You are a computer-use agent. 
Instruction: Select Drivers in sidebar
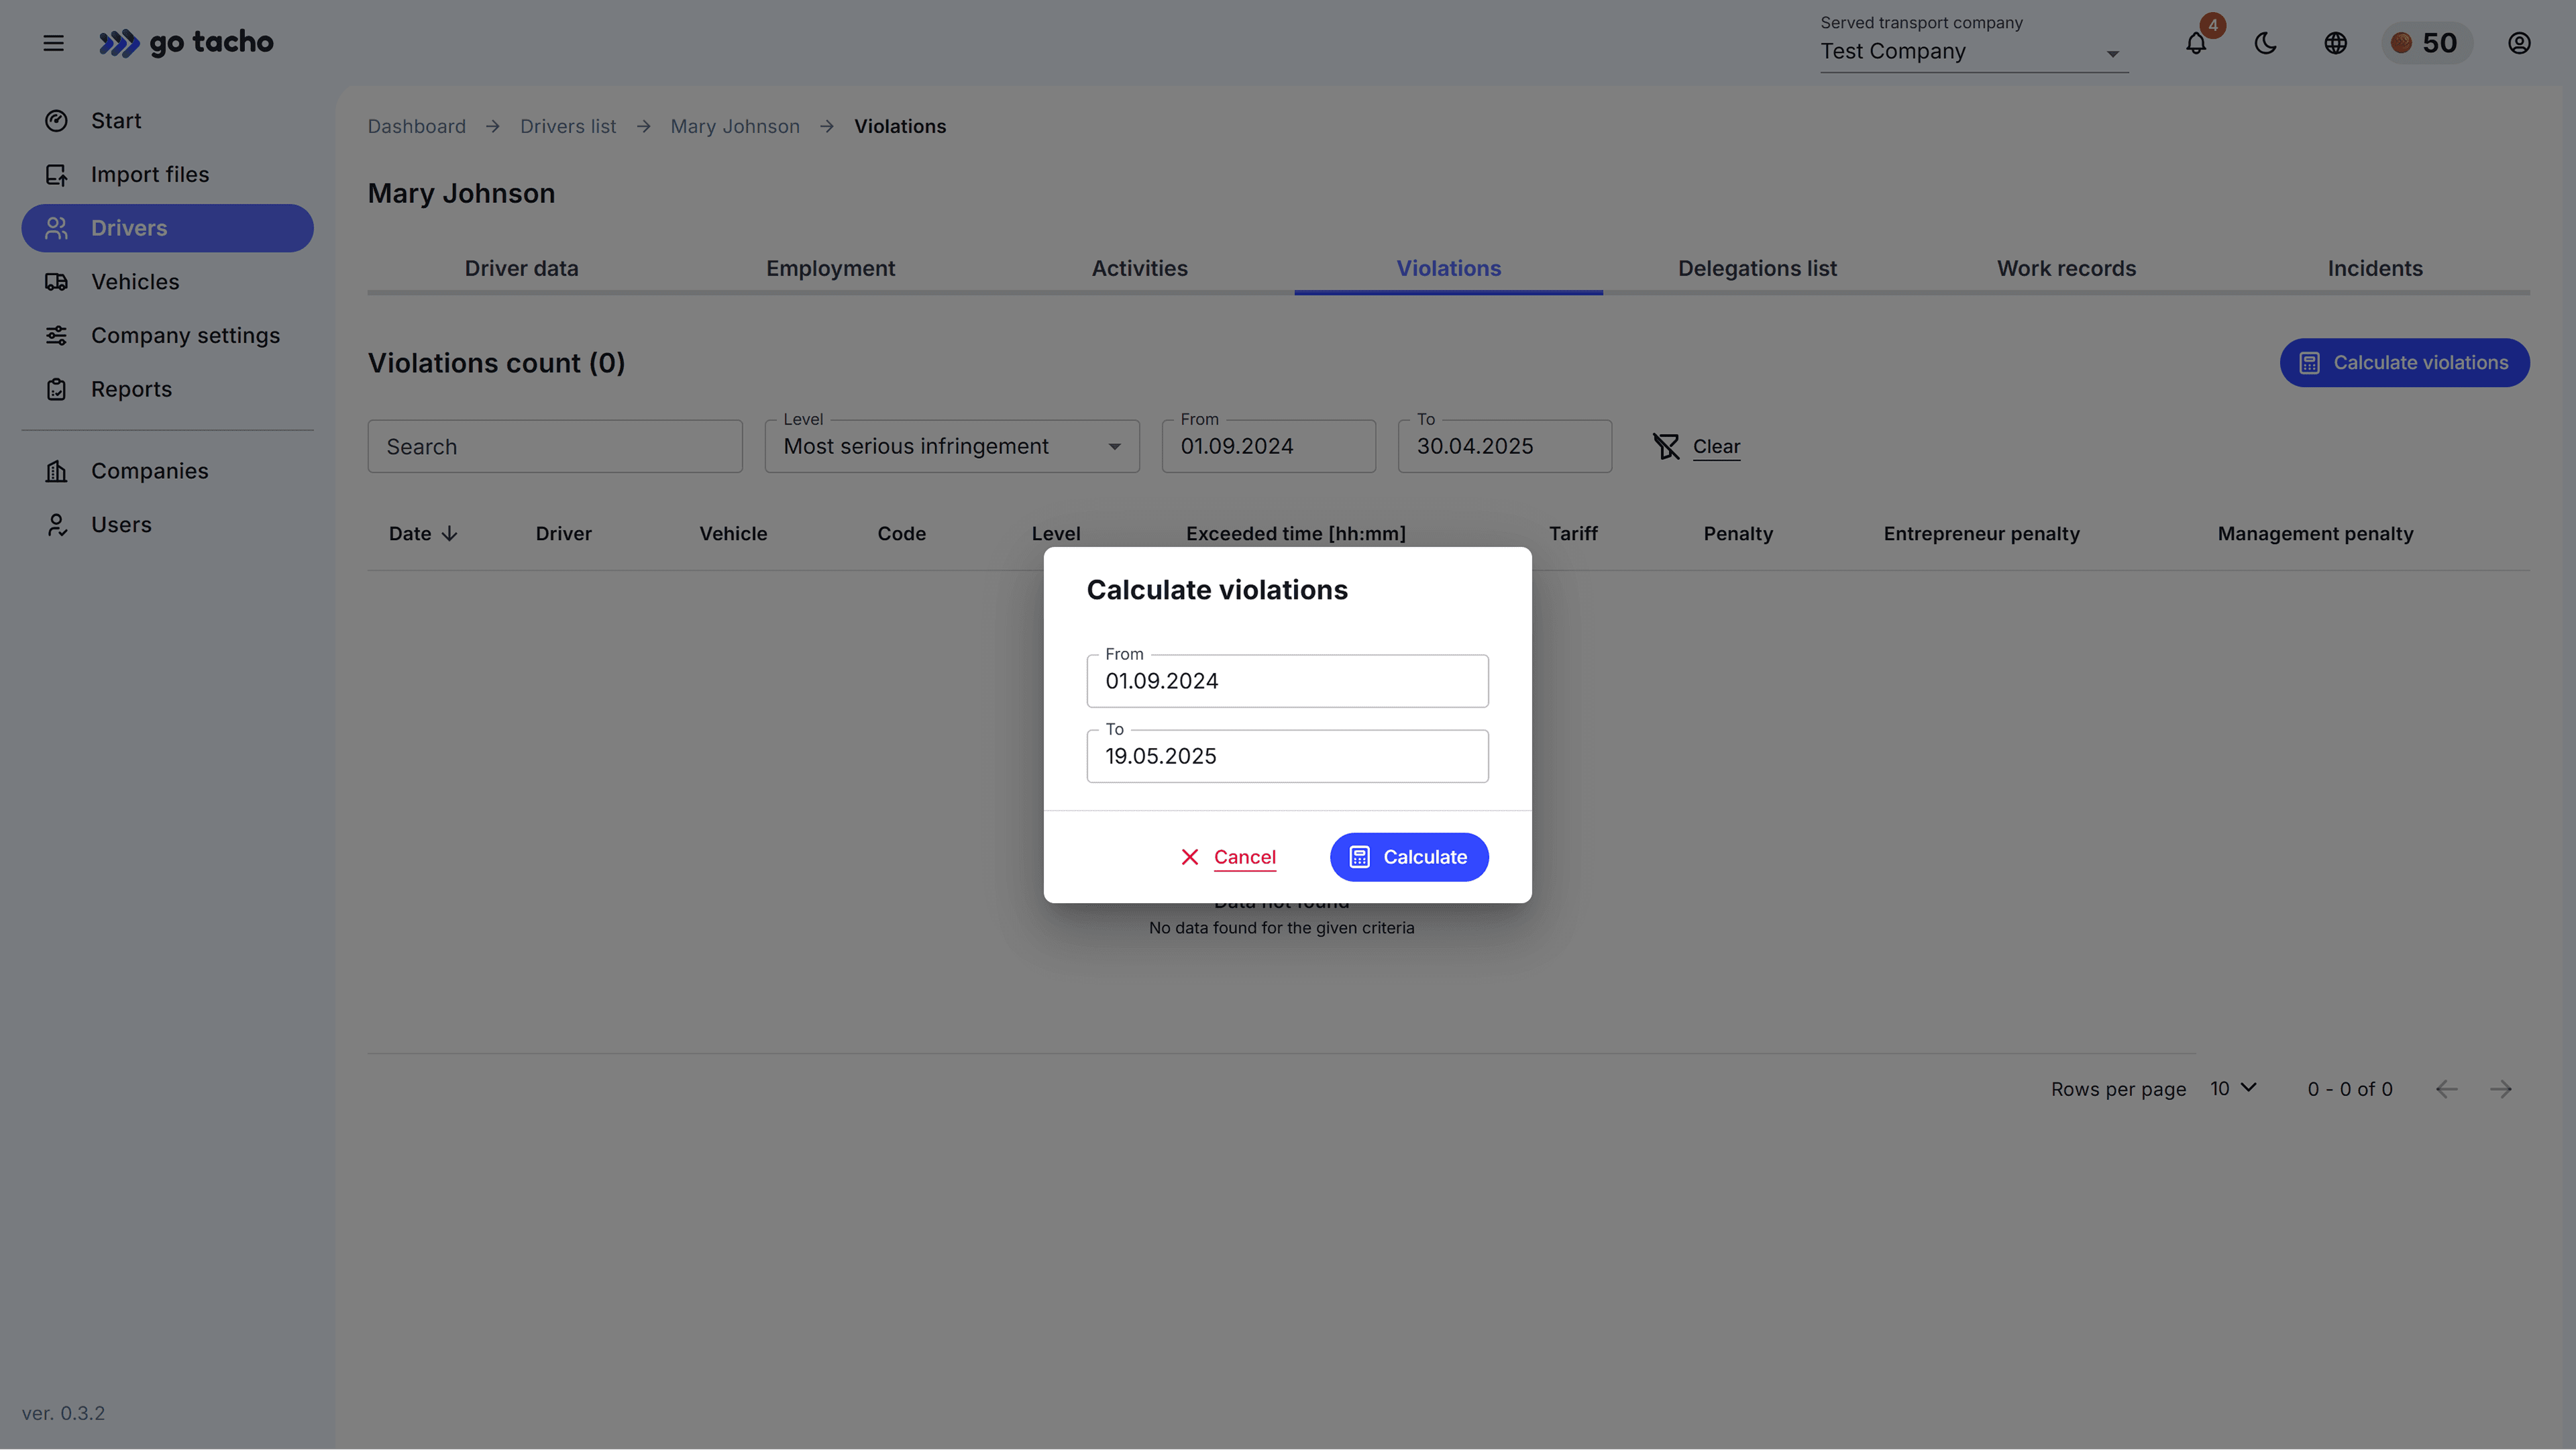tap(167, 228)
